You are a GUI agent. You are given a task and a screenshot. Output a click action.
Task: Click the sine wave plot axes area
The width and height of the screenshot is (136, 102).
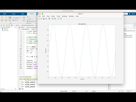(x=82, y=51)
